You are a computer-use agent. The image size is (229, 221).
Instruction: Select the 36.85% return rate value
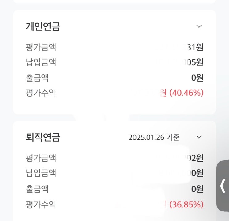click(186, 204)
